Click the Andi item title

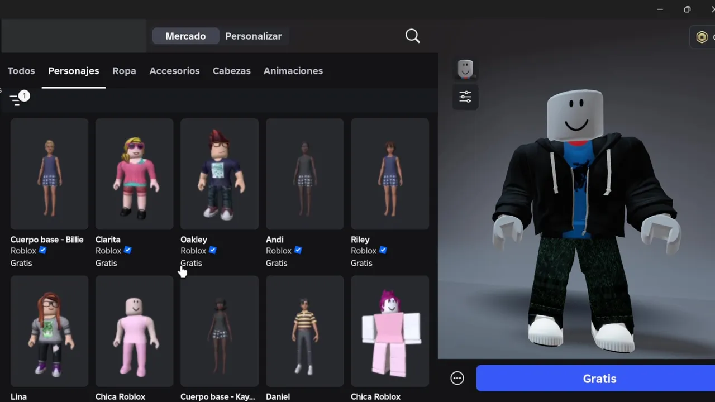(x=275, y=240)
